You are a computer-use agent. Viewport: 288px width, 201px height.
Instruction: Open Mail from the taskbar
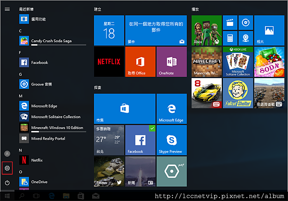pyautogui.click(x=96, y=196)
